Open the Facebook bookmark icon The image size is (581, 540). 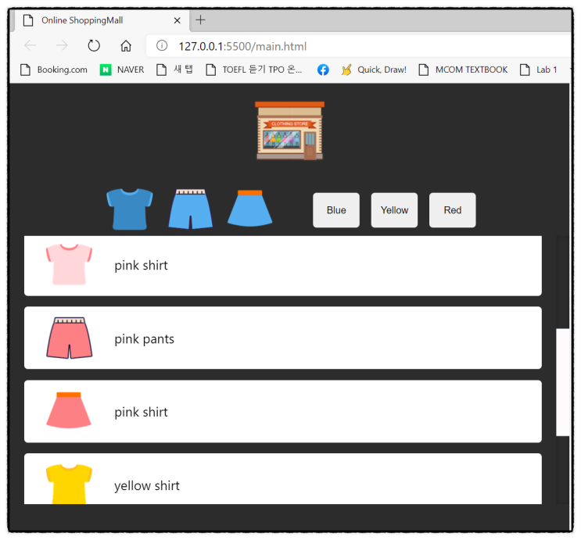323,70
